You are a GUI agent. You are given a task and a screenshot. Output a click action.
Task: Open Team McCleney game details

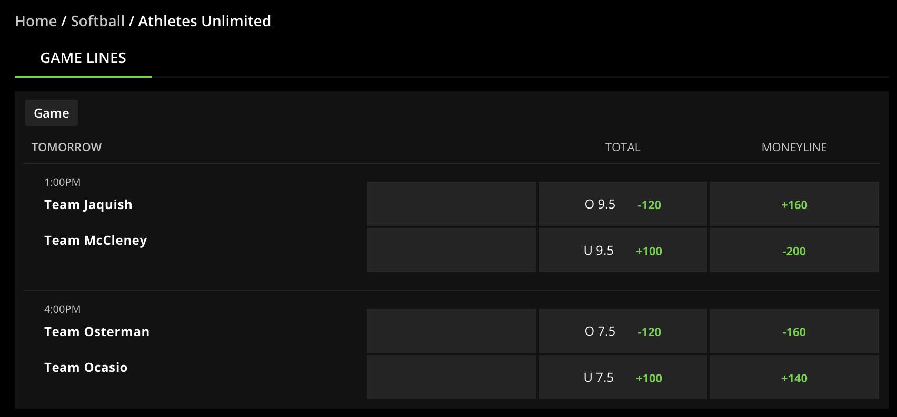tap(96, 241)
